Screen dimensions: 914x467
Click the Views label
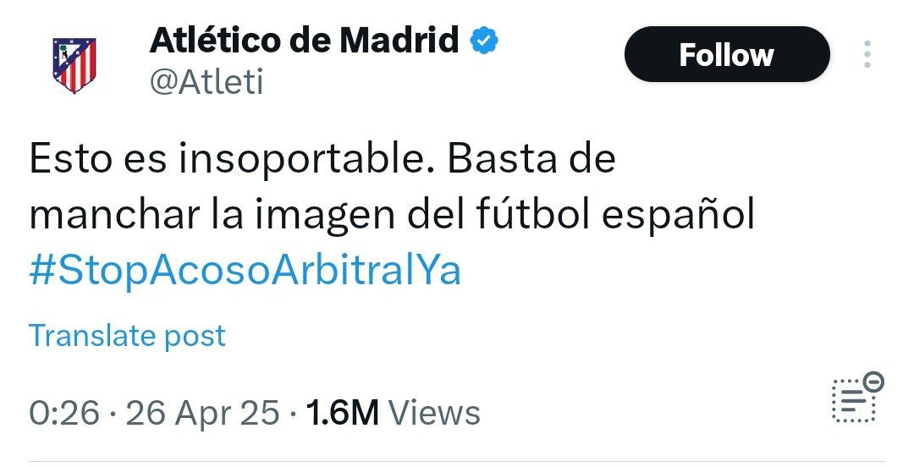(434, 413)
